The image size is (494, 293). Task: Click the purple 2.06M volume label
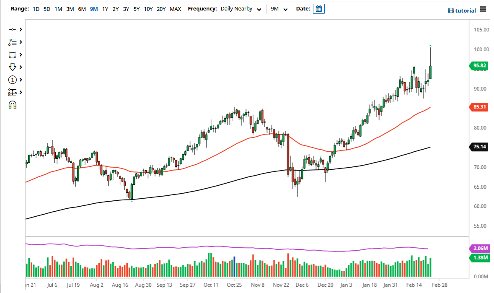(x=480, y=248)
